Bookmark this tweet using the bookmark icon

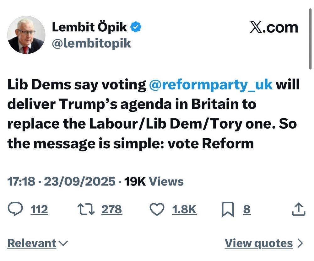[228, 210]
